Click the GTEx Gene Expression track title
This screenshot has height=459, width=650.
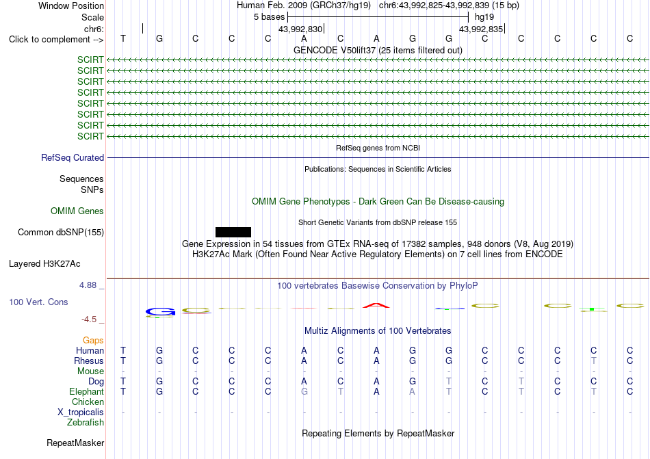pos(378,244)
